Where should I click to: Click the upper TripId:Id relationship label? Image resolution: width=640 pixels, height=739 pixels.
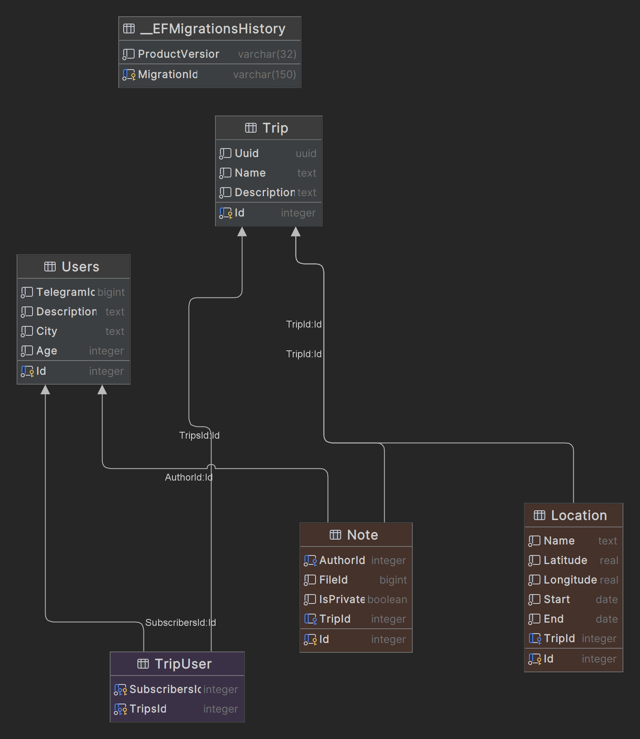click(304, 324)
